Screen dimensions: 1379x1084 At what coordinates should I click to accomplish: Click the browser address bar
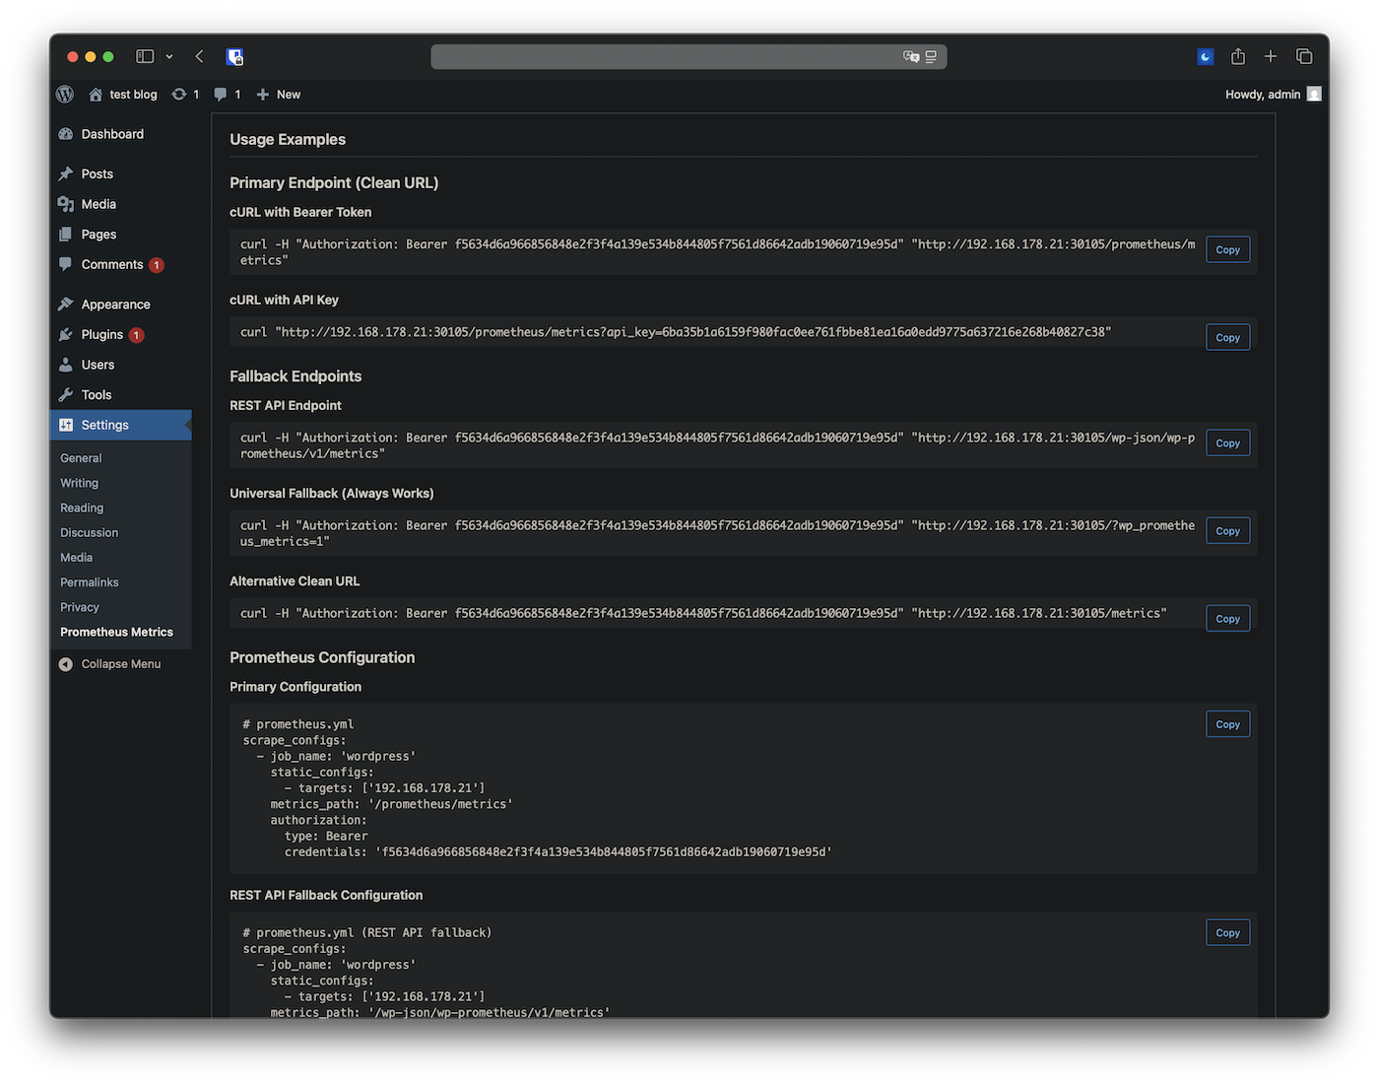(x=689, y=56)
